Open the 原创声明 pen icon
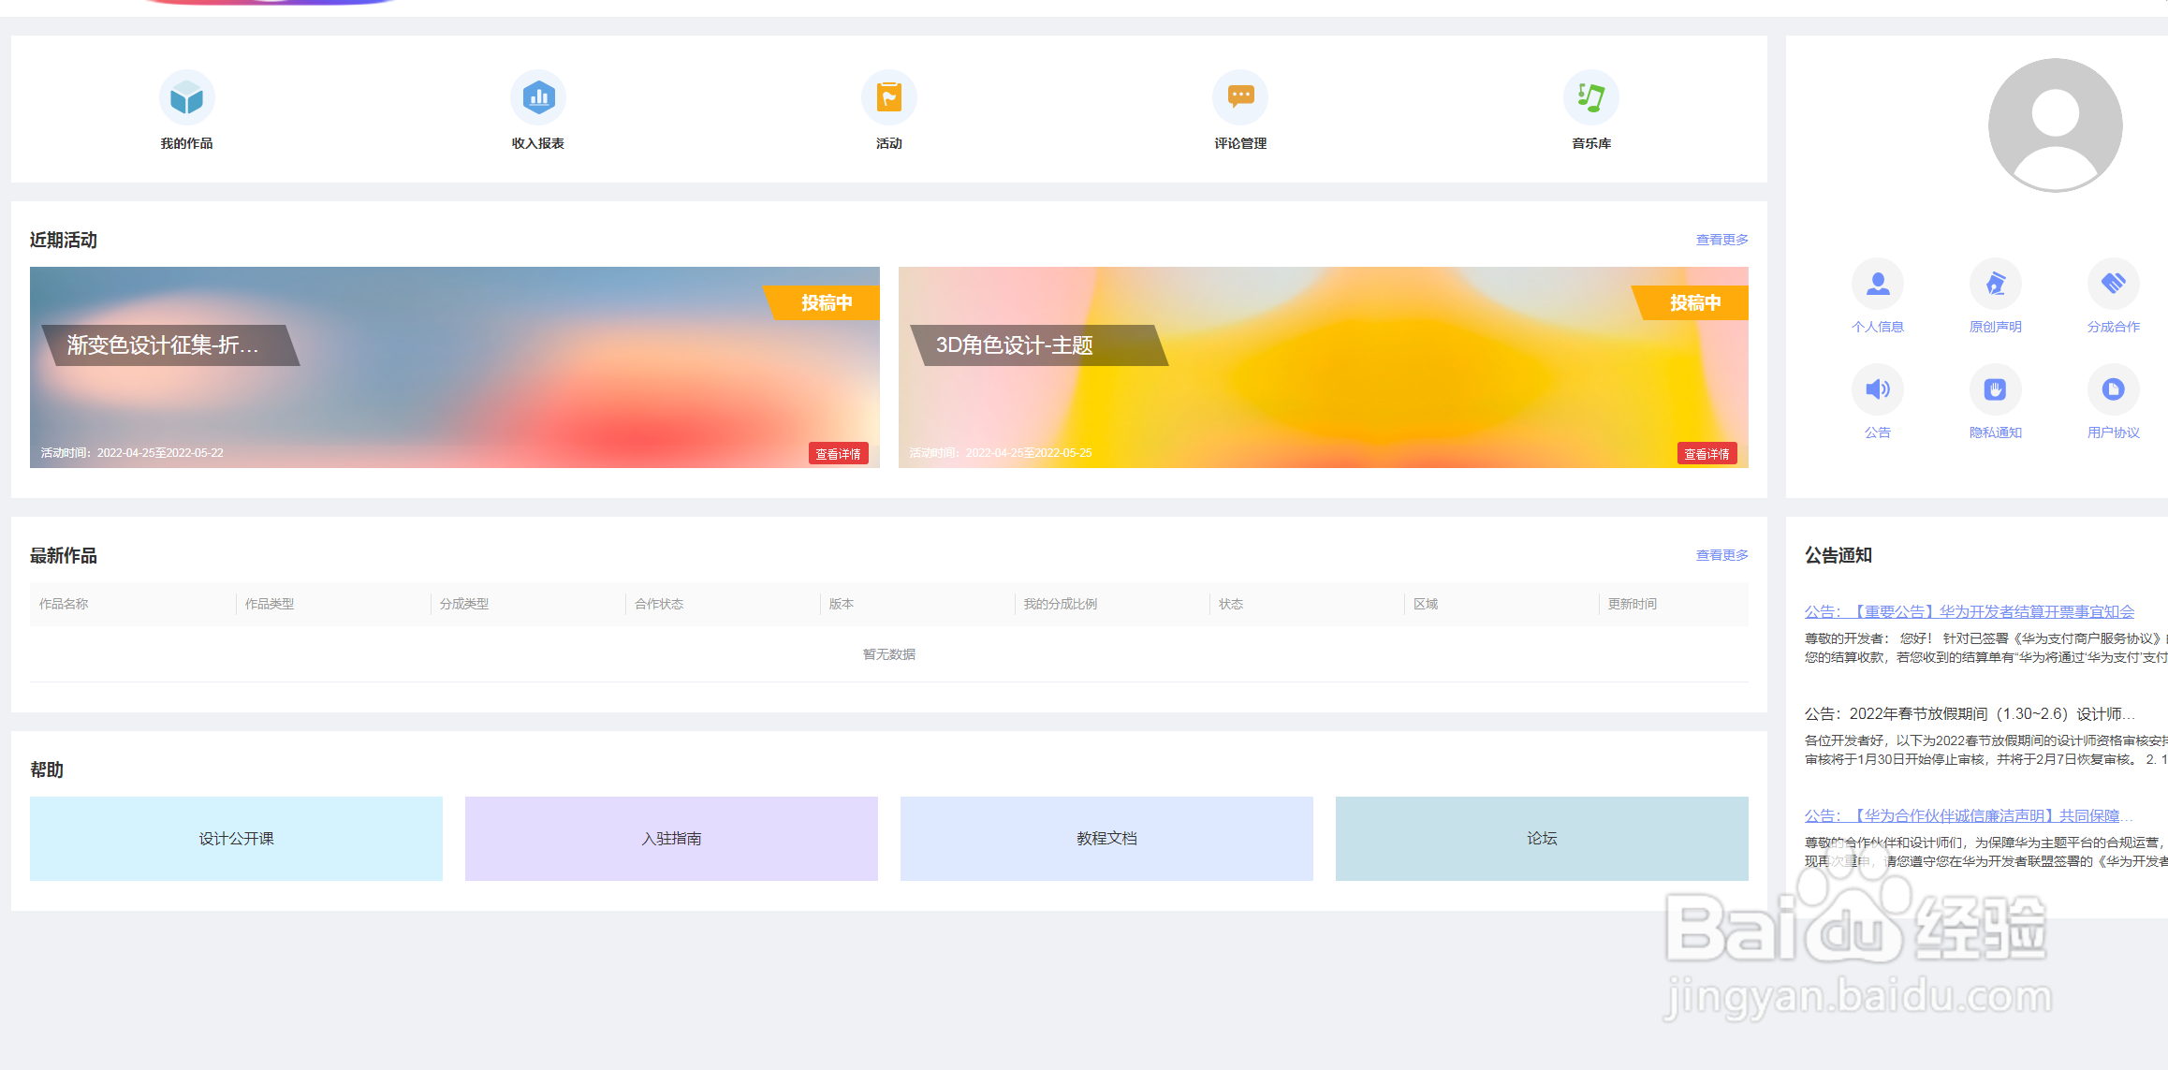Viewport: 2168px width, 1070px height. (1995, 284)
